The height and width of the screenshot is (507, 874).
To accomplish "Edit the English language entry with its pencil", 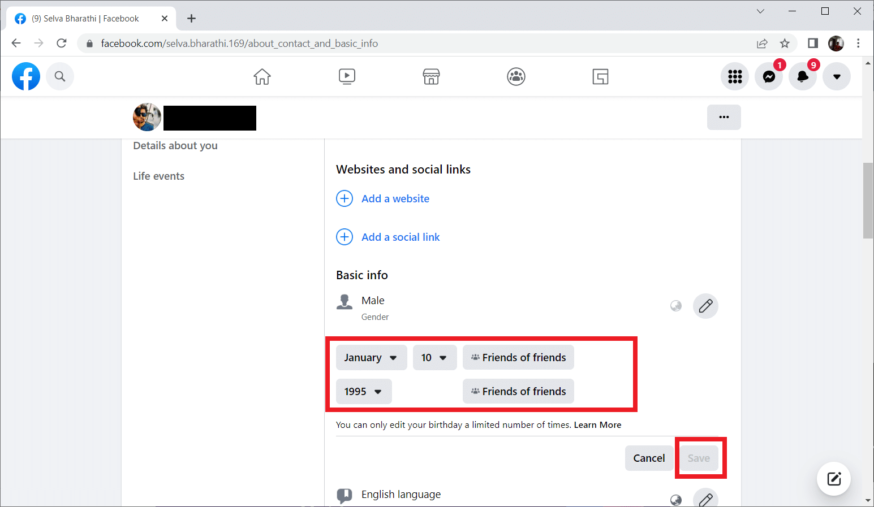I will (x=705, y=499).
